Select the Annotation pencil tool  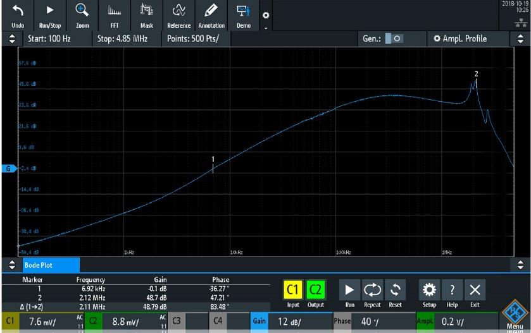[x=211, y=11]
